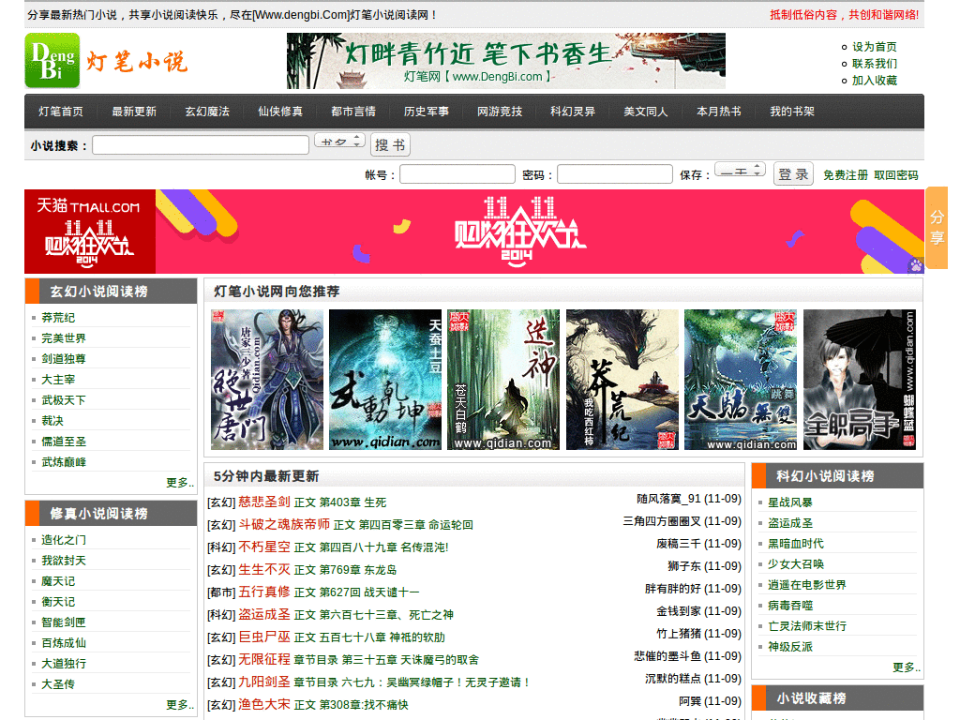
Task: Open 莽荒纪 in the 玄幻 ranking list
Action: coord(58,318)
